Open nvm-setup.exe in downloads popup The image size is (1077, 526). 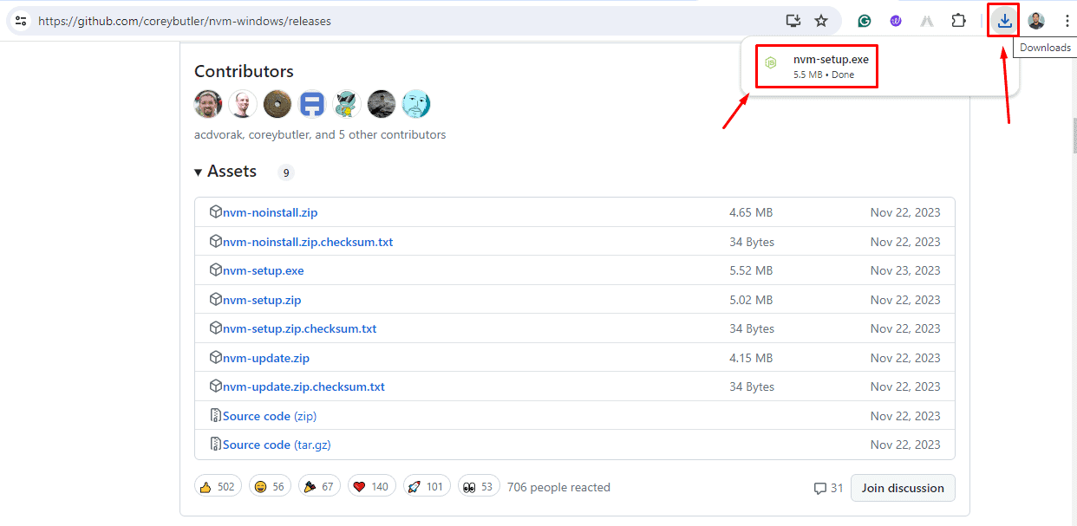point(817,67)
